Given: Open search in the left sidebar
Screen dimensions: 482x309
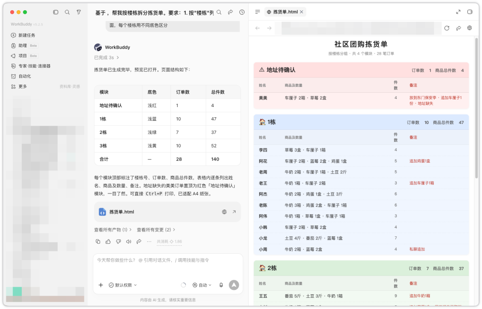Looking at the screenshot, I should [x=67, y=12].
